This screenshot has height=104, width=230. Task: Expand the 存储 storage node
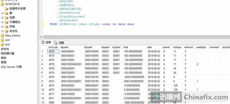pos(2,27)
